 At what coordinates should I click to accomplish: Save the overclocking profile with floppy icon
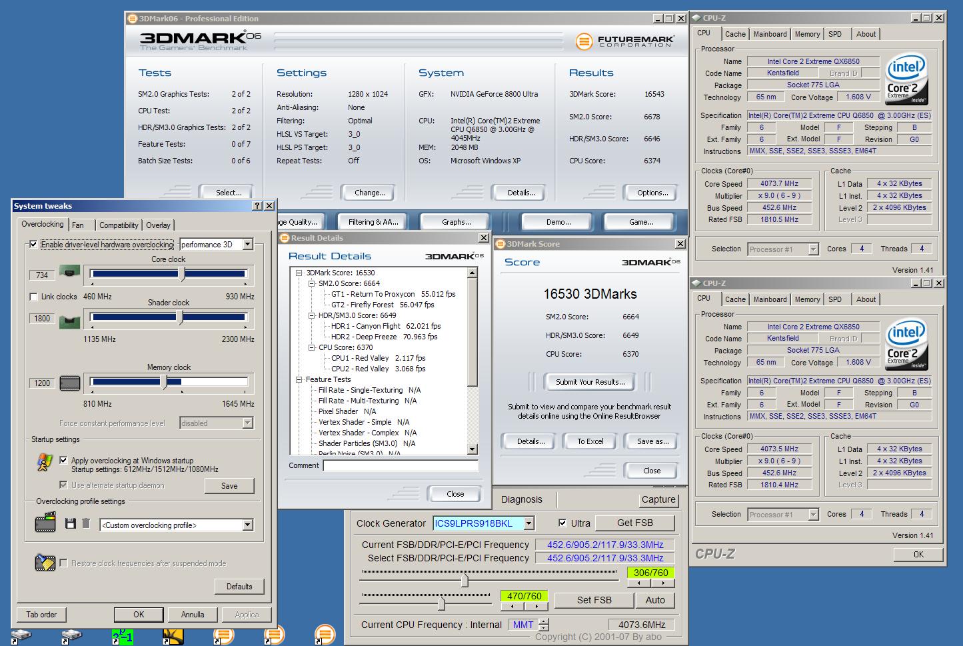pyautogui.click(x=70, y=524)
